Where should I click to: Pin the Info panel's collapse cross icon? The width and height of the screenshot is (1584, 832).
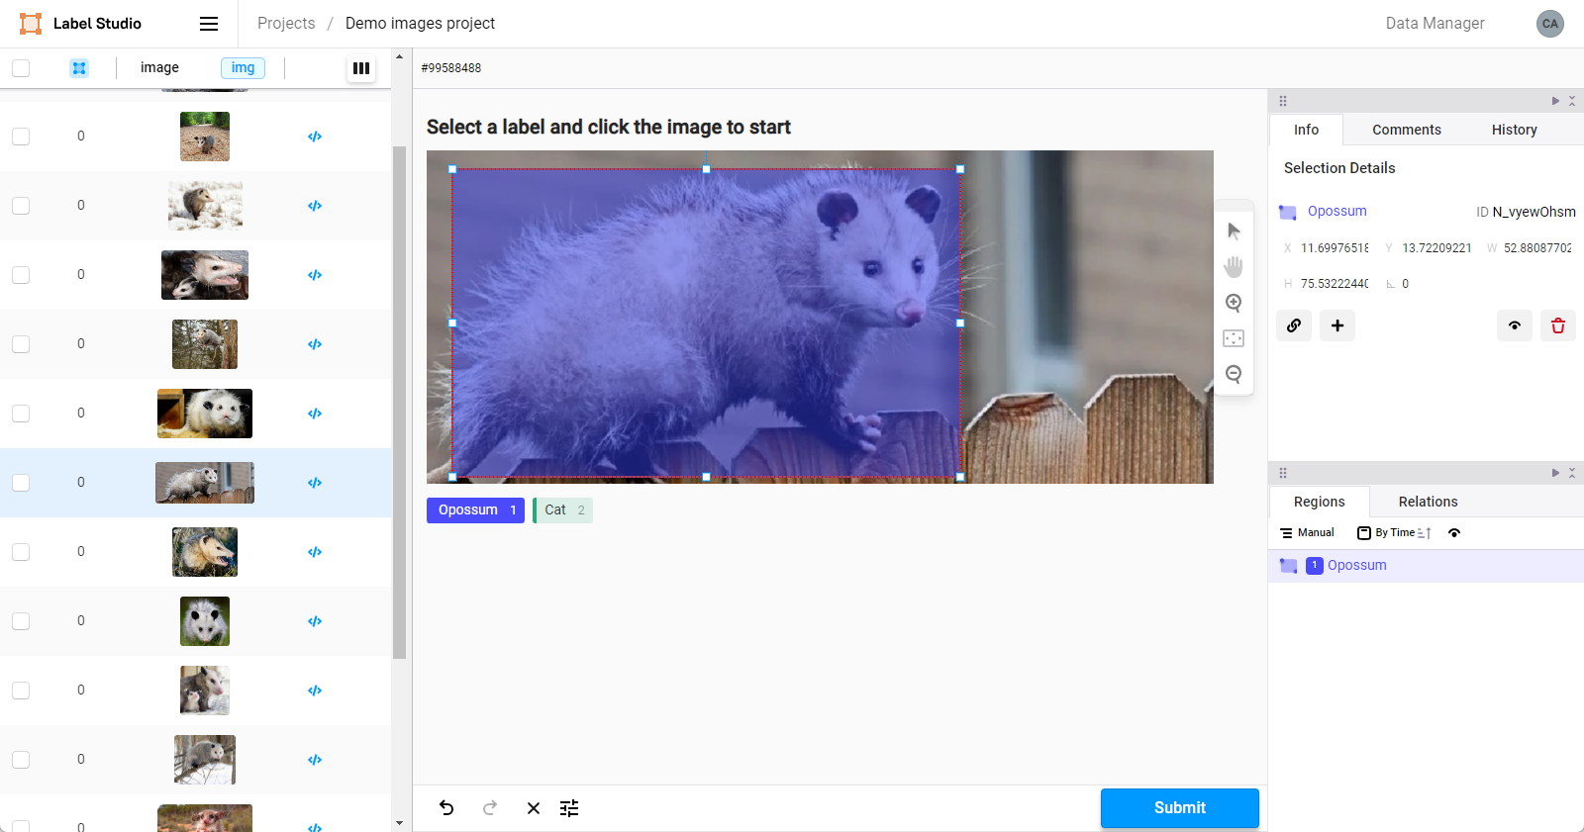1572,101
